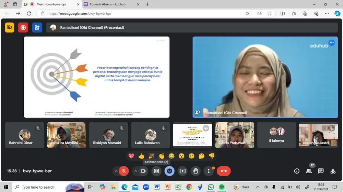Open split screen in Edge toolbar

point(283,14)
